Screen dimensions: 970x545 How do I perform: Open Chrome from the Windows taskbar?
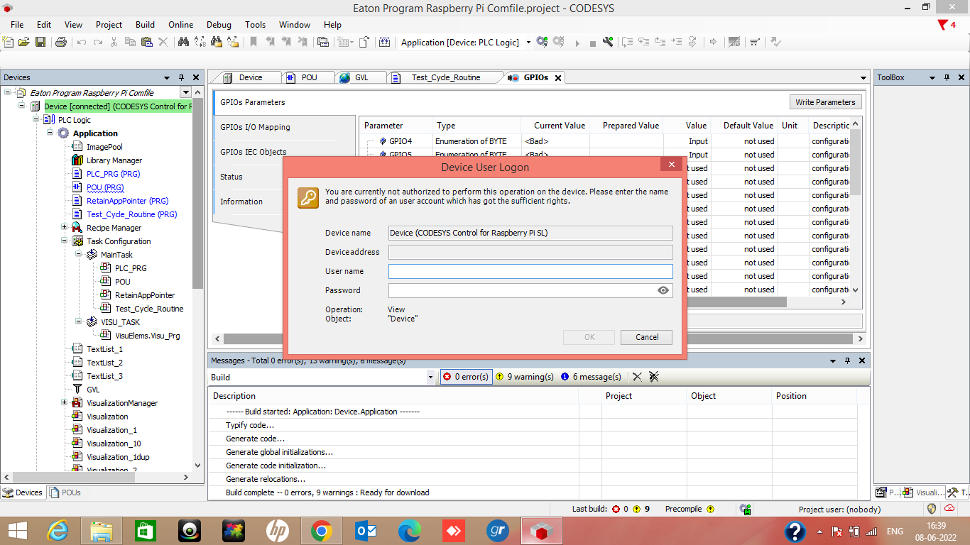[x=321, y=530]
